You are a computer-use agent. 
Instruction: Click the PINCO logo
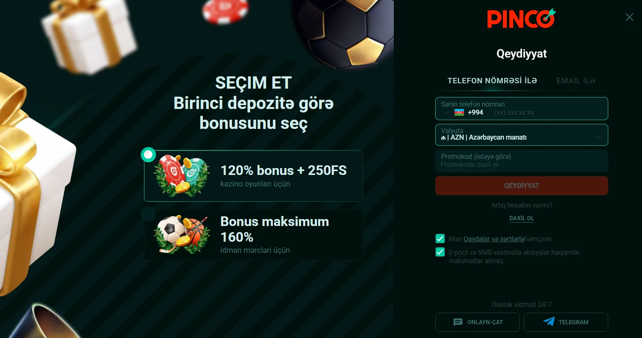[521, 18]
